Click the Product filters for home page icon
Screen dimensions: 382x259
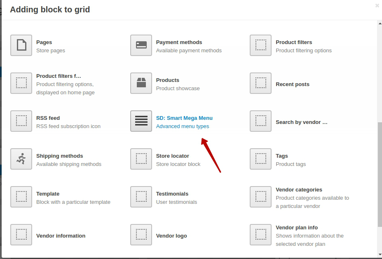tap(21, 83)
